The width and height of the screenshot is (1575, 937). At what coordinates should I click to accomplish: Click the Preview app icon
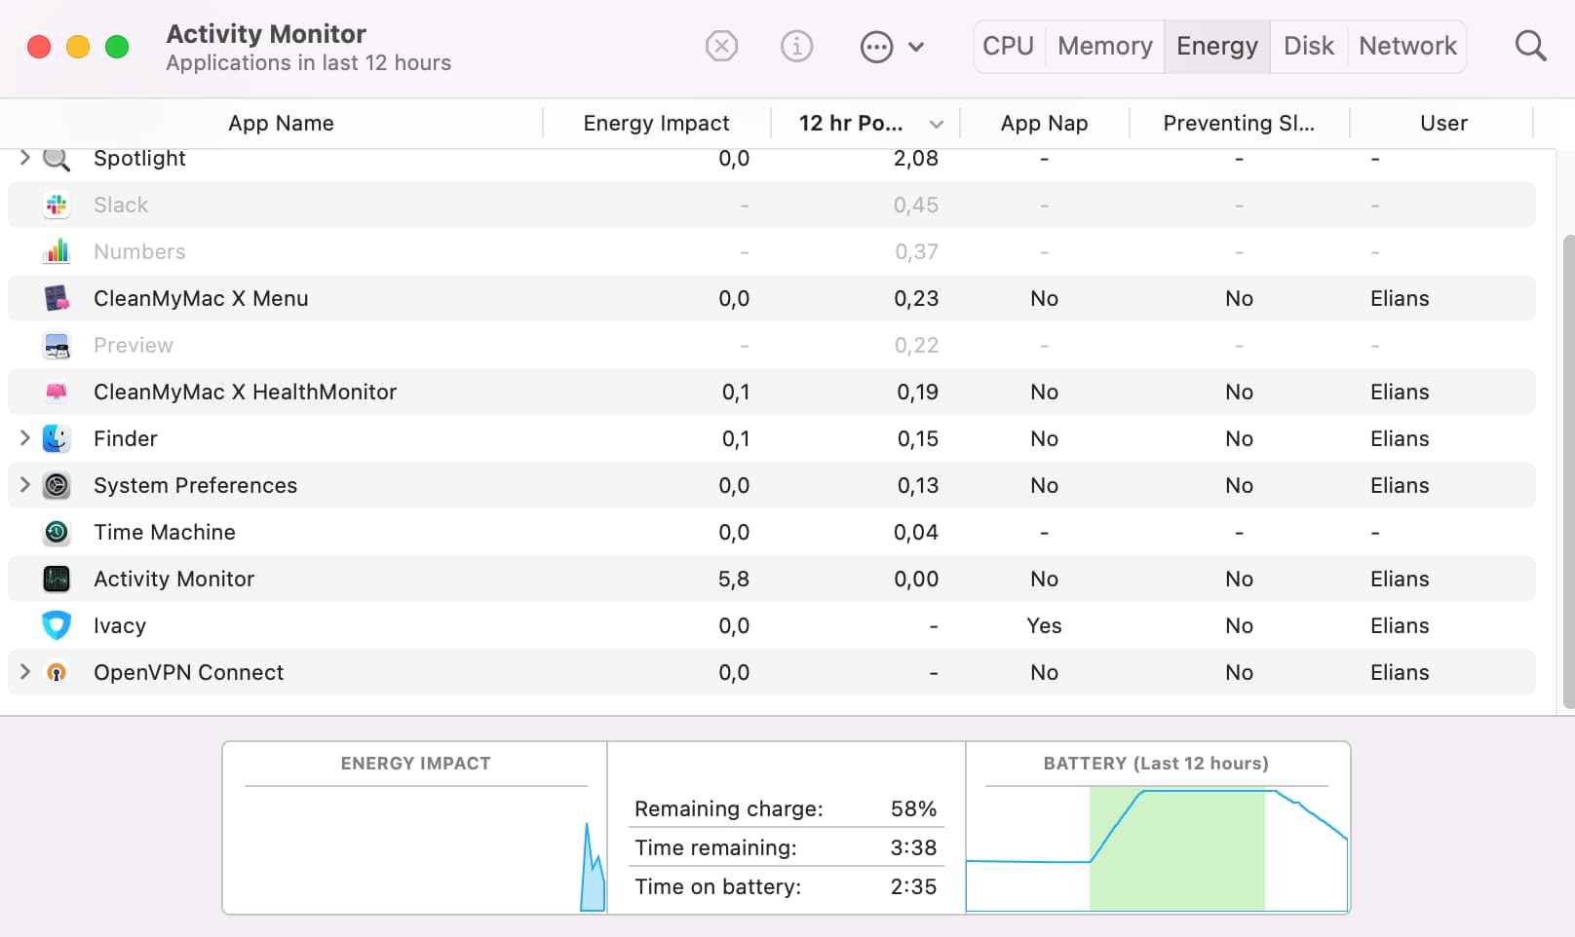(57, 345)
